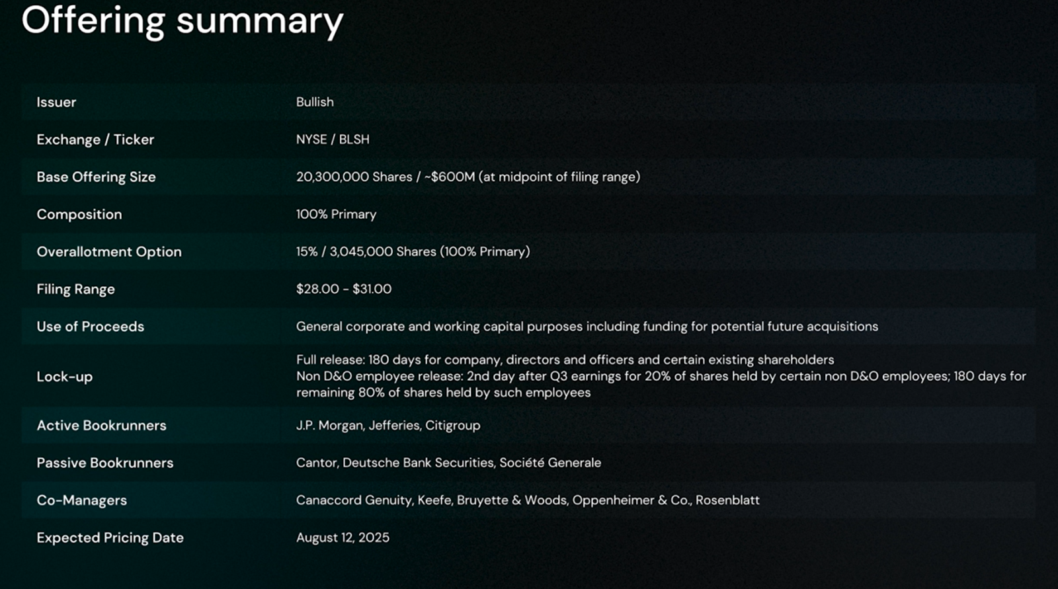Select the "Bullish" issuer value
Viewport: 1058px width, 589px height.
coord(315,102)
